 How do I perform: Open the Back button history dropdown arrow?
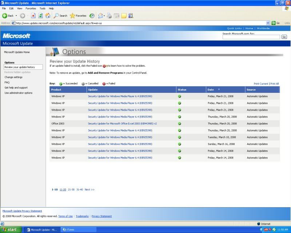[x=16, y=16]
